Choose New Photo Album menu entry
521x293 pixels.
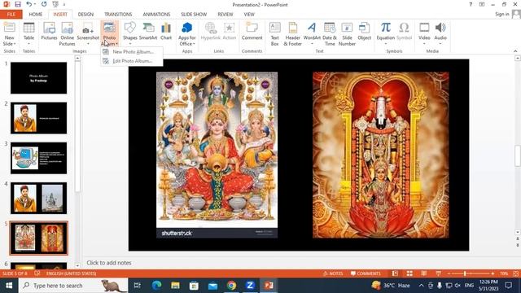(132, 52)
